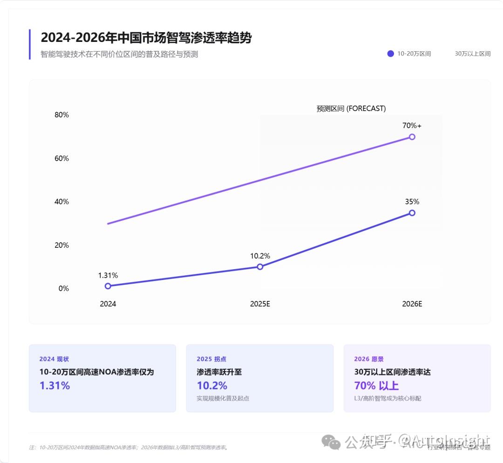Viewport: 503px width, 463px height.
Task: Click the text 30万以上区间渗透率达
Action: click(392, 372)
